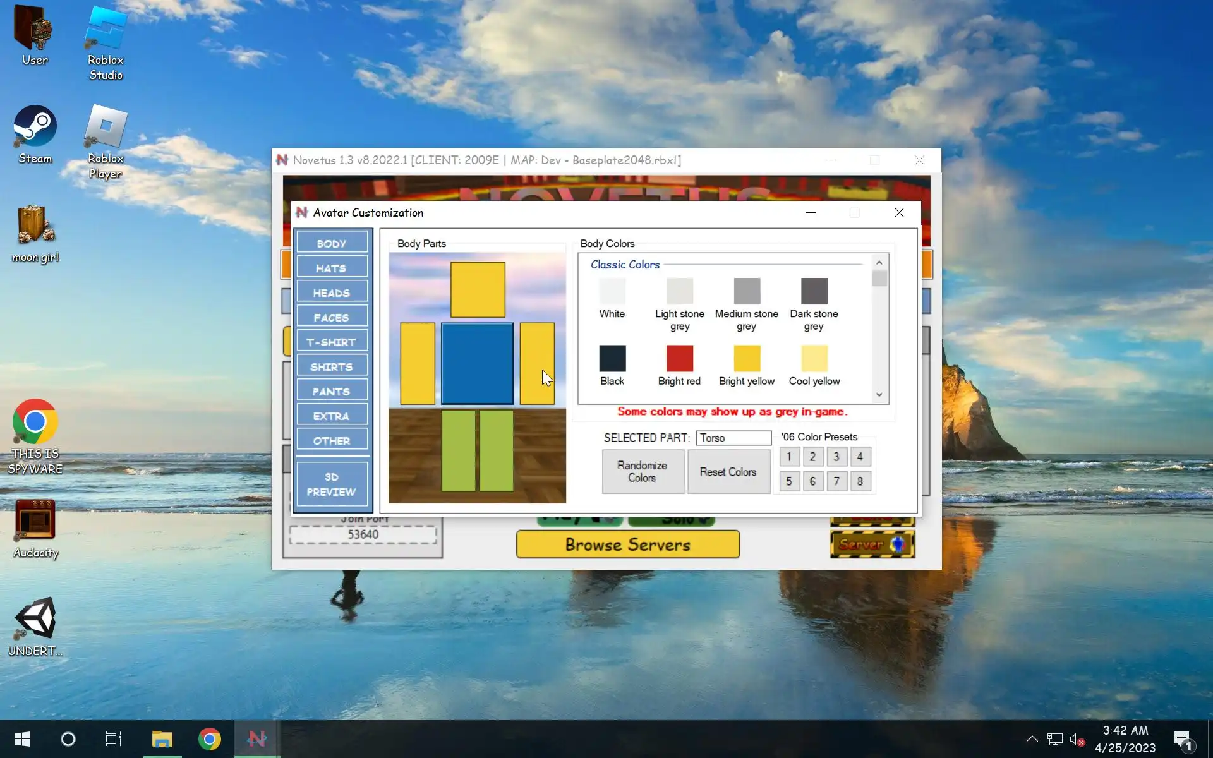Apply '06 color preset number 3
The image size is (1213, 758).
point(836,457)
